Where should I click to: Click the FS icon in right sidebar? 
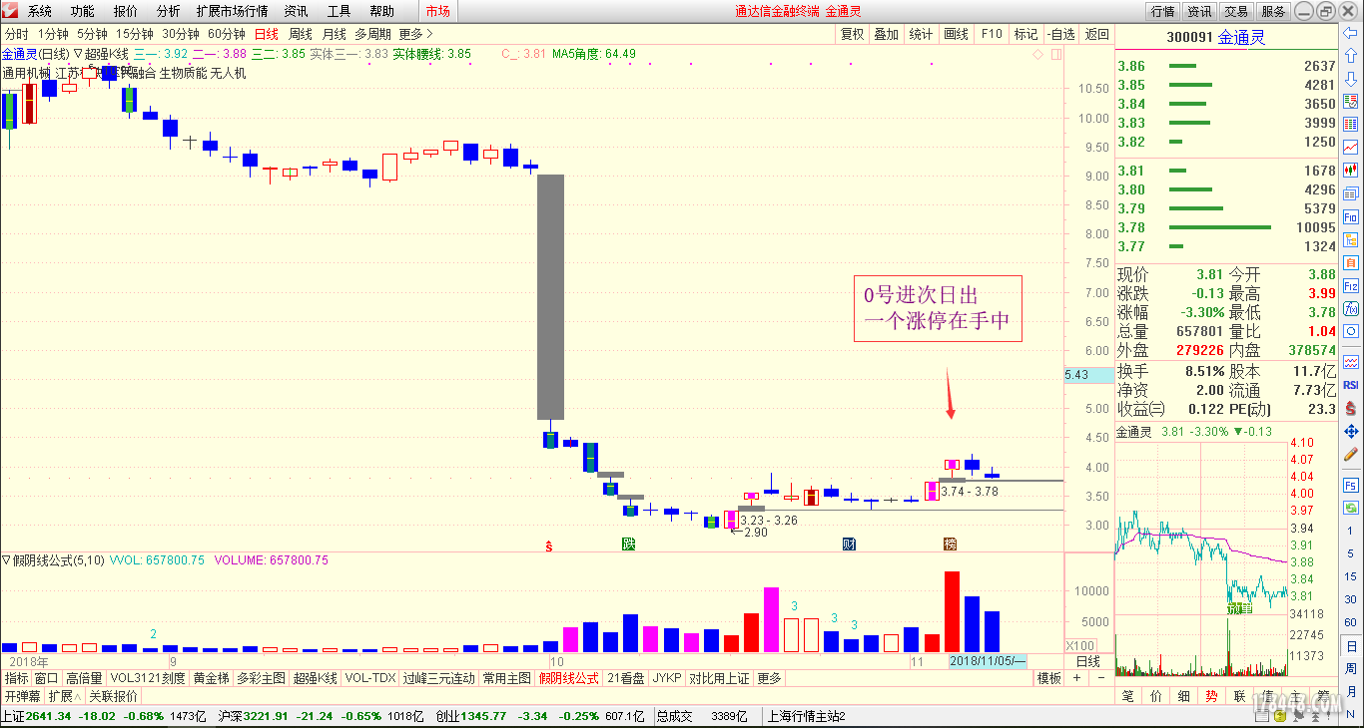coord(1352,485)
